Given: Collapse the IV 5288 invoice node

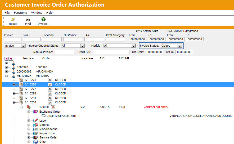Looking at the screenshot, I should (x=14, y=102).
